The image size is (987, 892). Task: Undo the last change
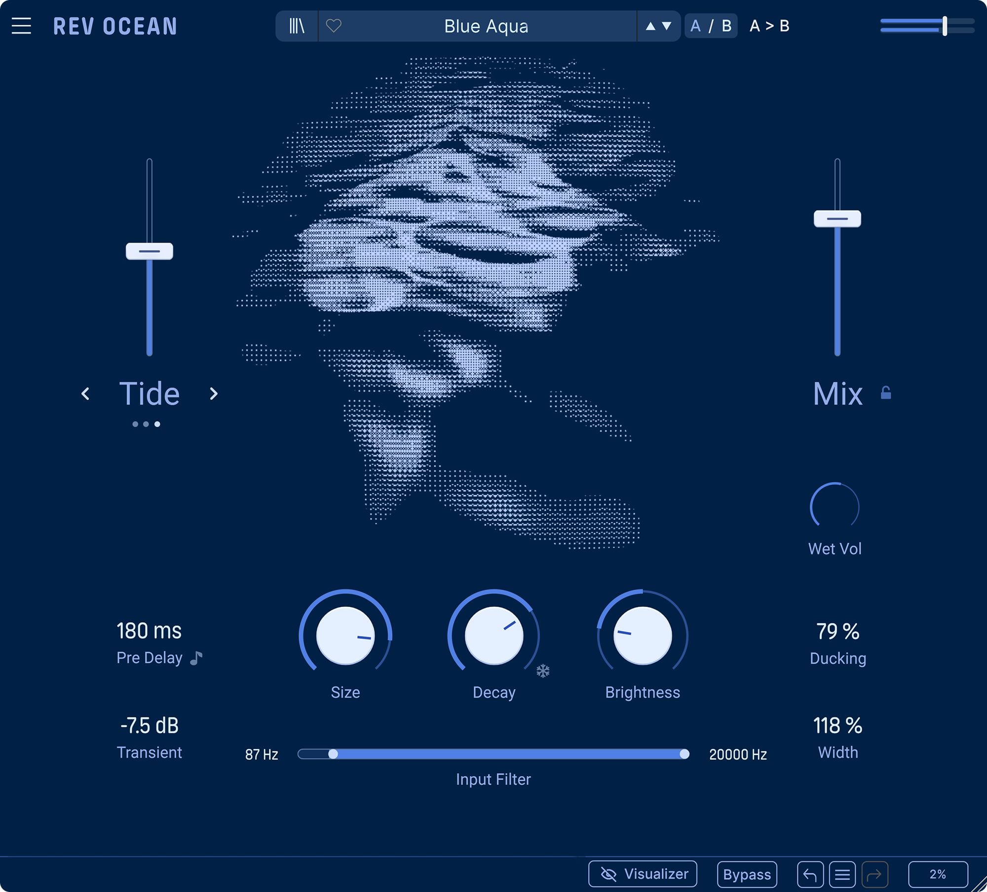[810, 875]
